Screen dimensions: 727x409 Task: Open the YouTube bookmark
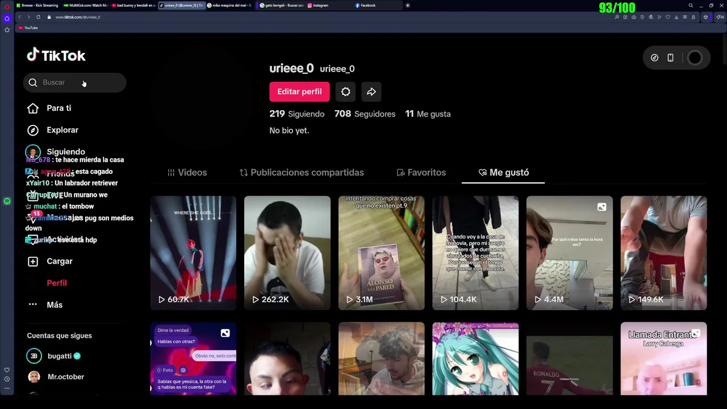coord(28,28)
